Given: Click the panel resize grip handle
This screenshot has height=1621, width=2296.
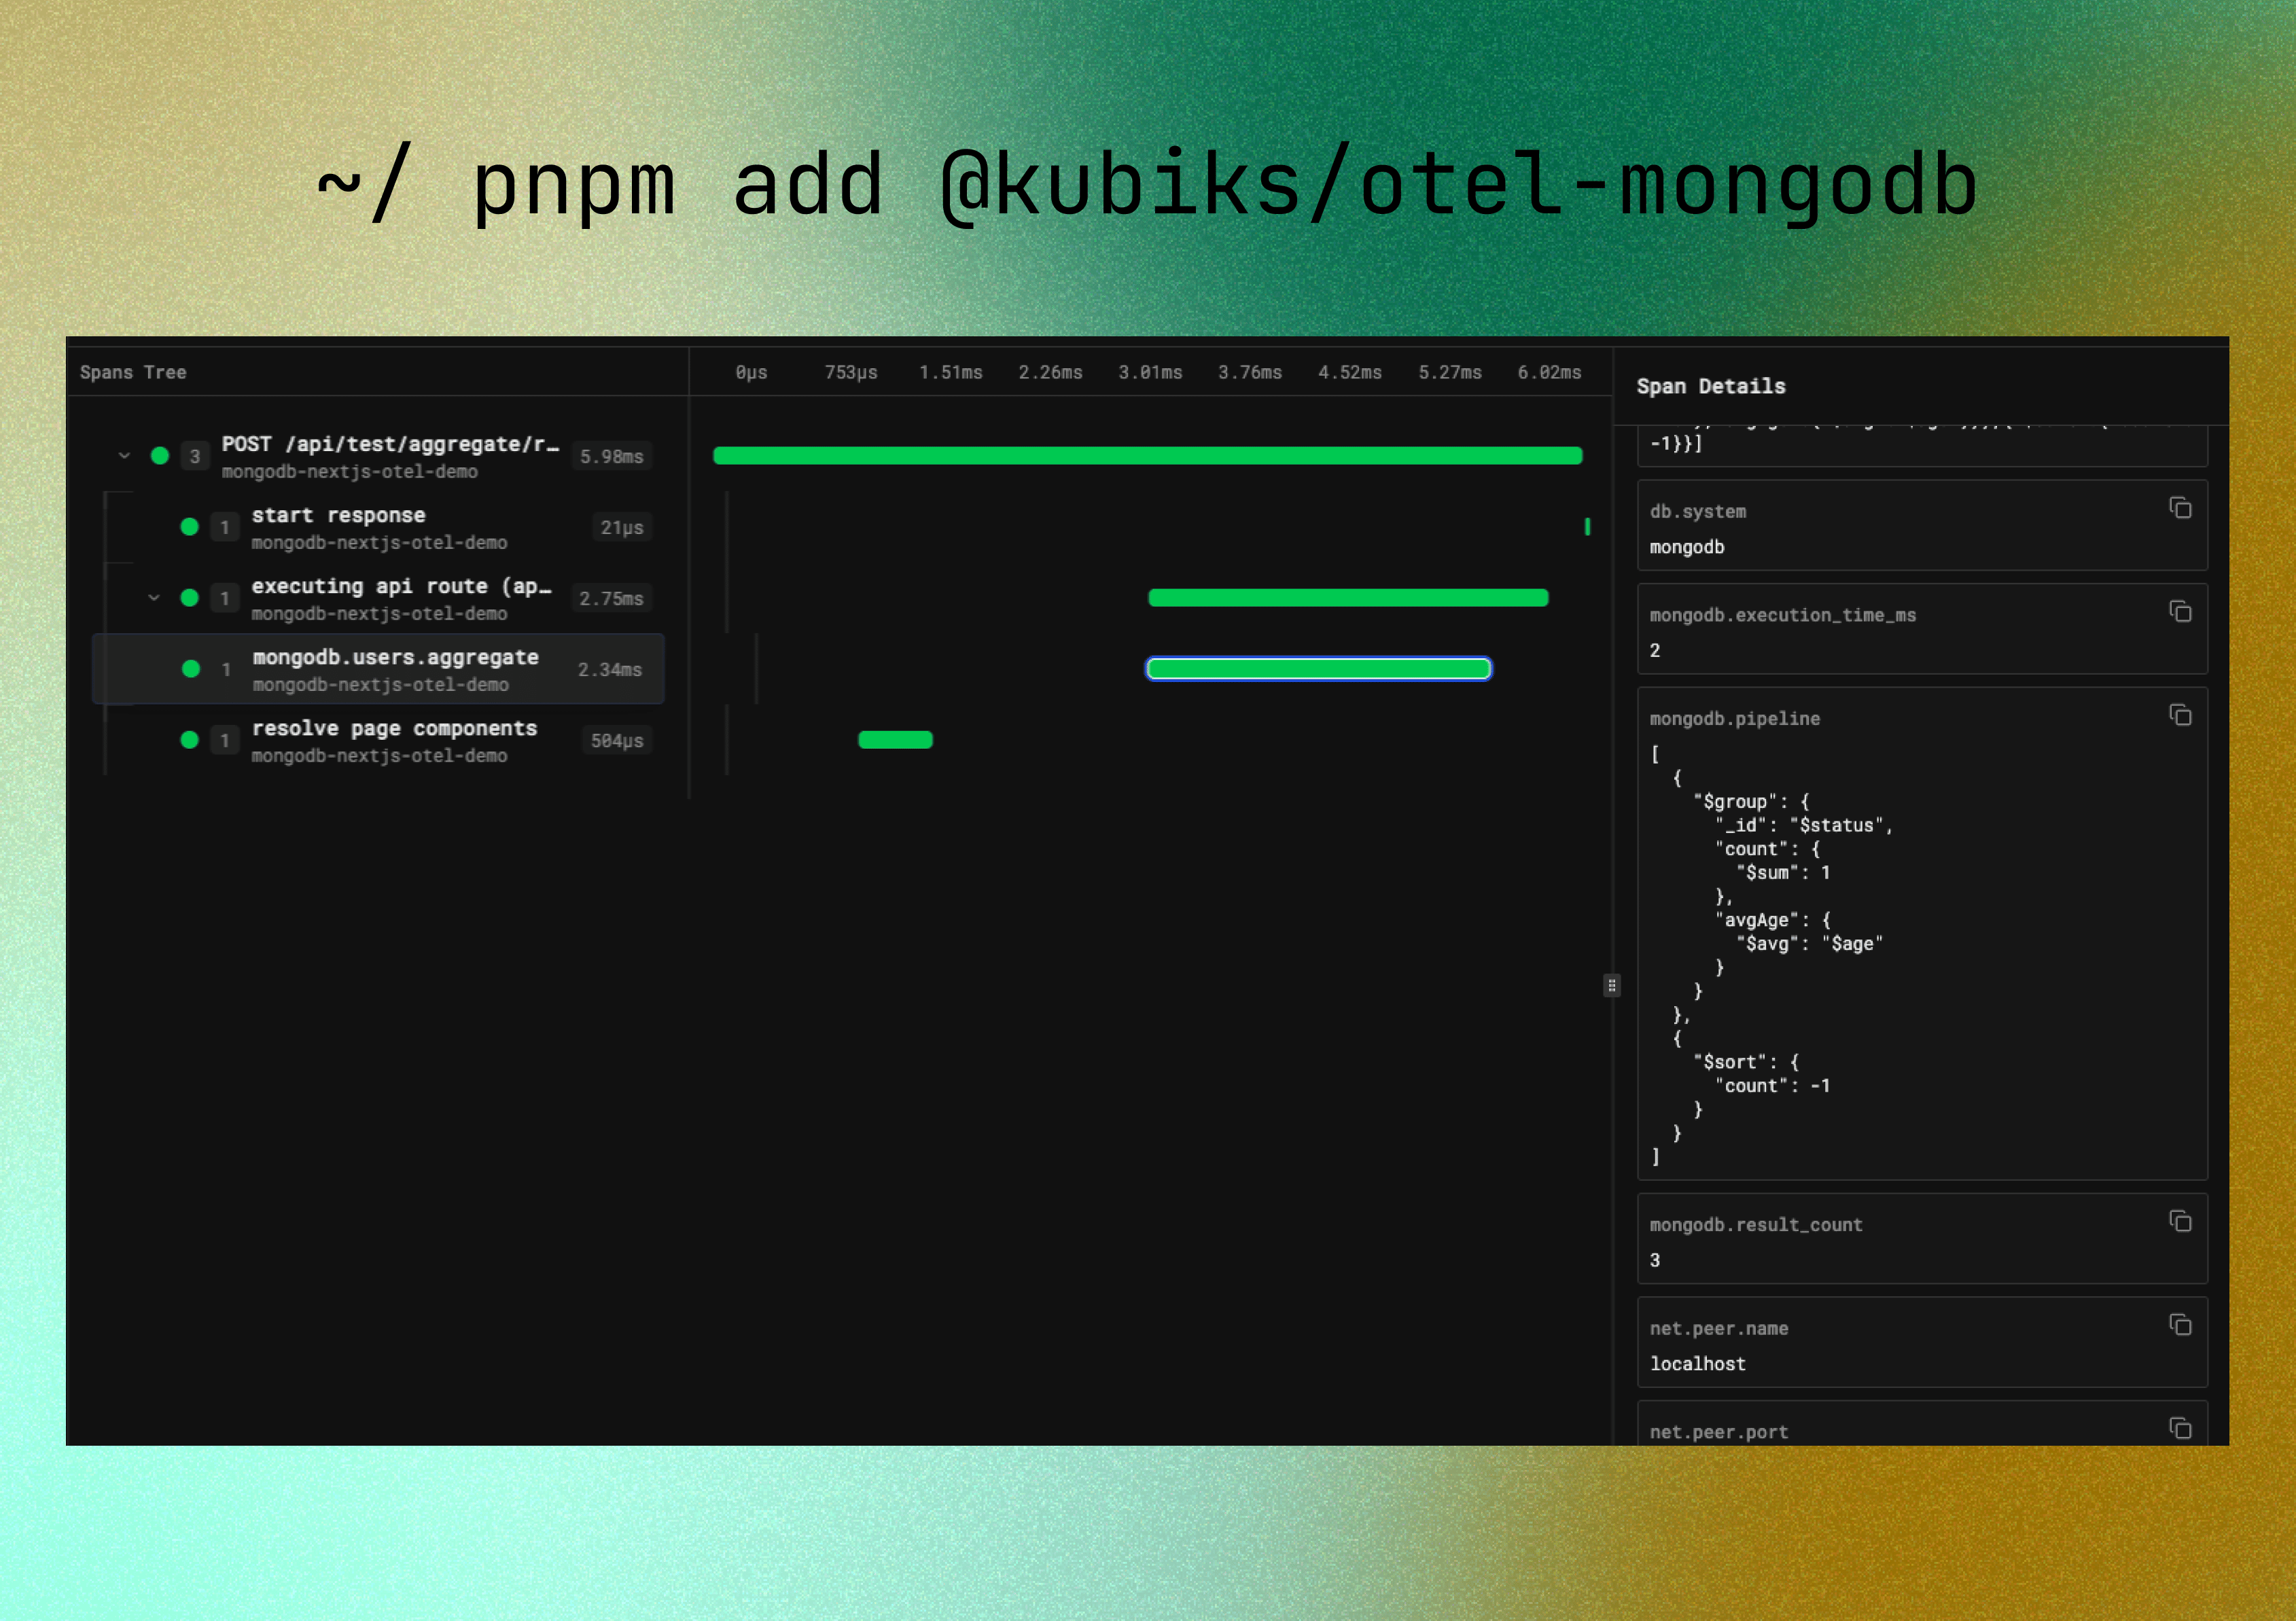Looking at the screenshot, I should pyautogui.click(x=1612, y=986).
